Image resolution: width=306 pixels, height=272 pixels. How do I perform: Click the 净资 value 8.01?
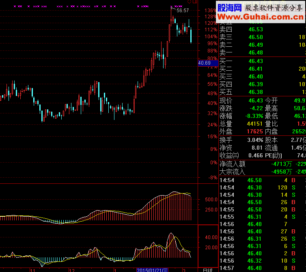tap(257, 148)
